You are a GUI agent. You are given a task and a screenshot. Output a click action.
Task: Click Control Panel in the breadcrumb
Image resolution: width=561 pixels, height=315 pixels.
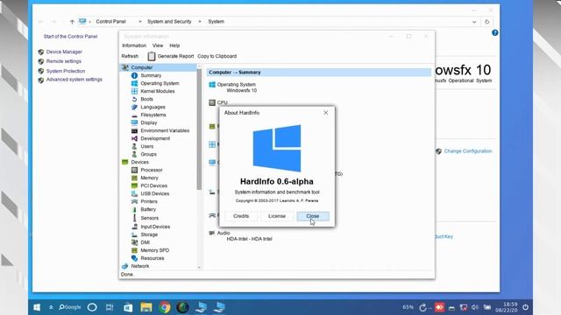(111, 21)
